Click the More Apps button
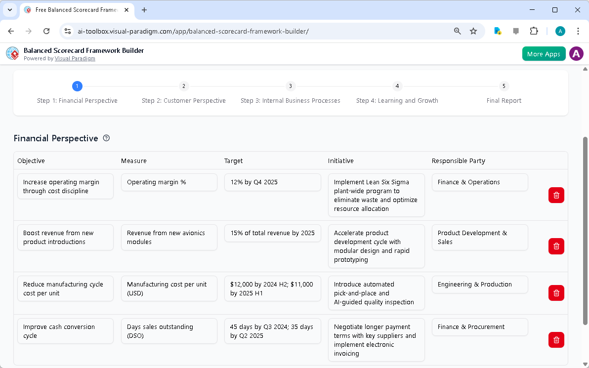 pos(544,53)
